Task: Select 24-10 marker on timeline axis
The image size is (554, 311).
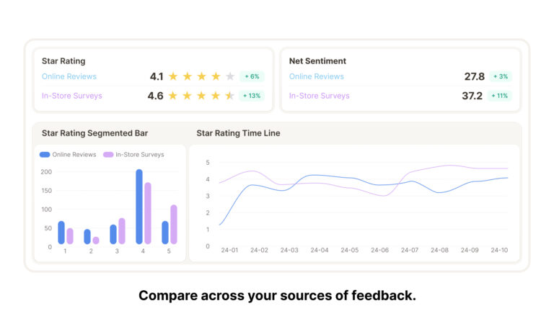Action: 500,251
